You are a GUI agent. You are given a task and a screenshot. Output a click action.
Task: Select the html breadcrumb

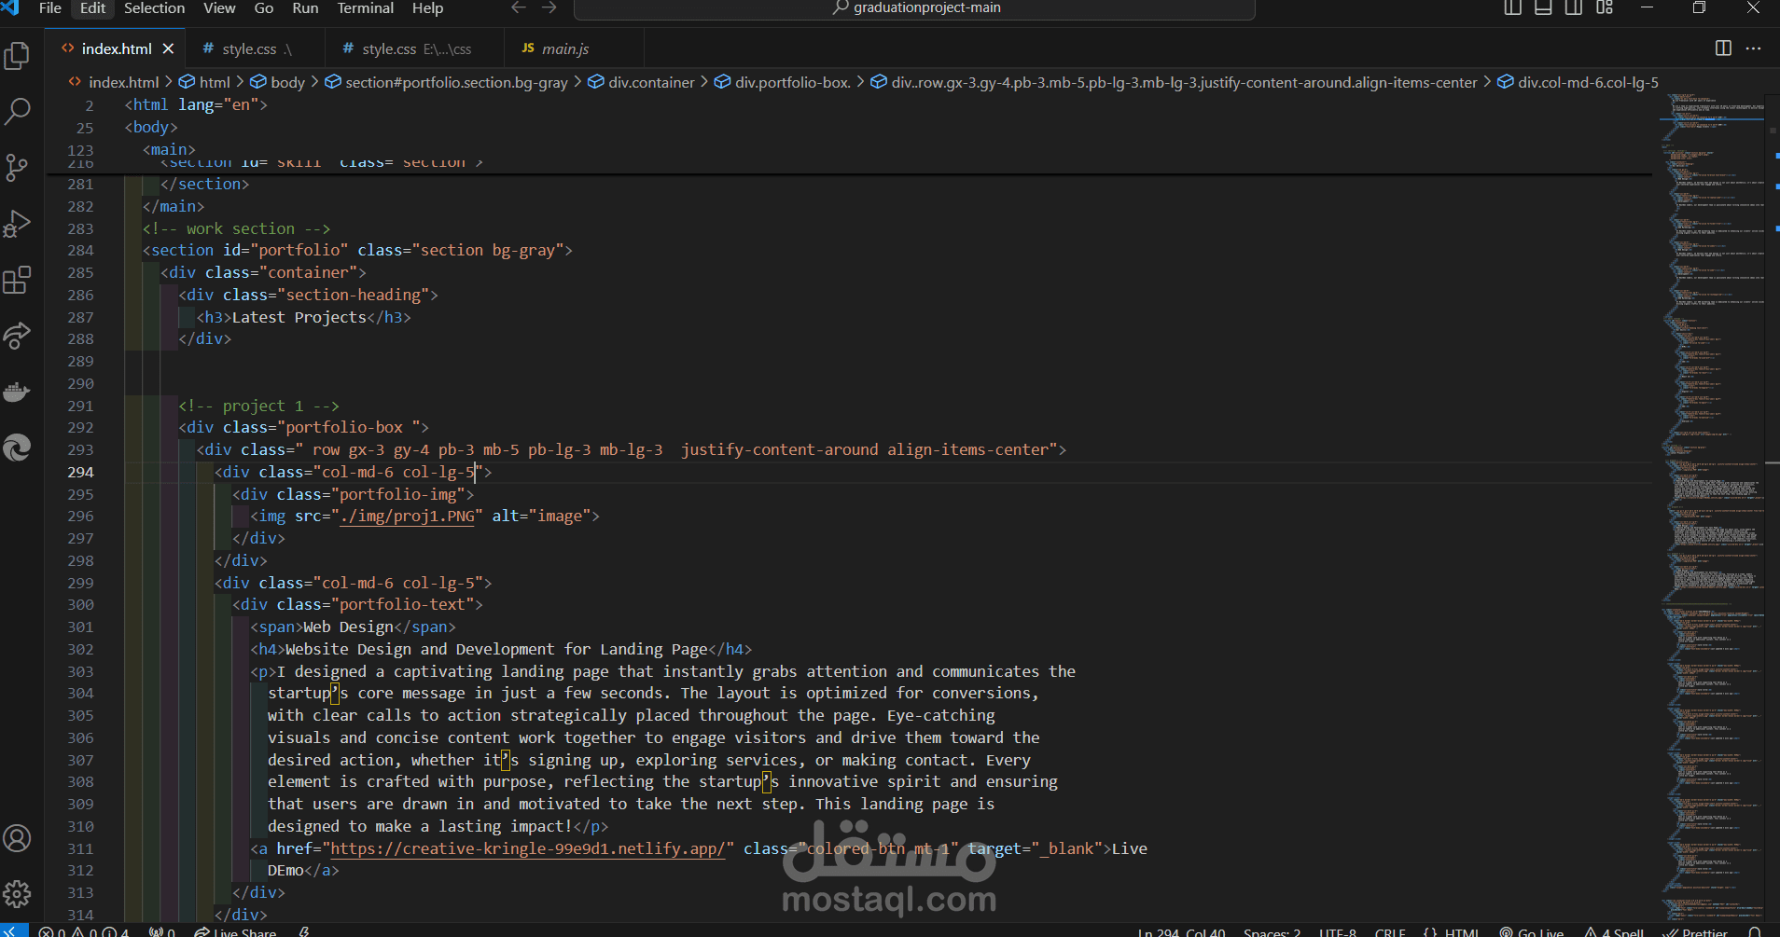tap(205, 82)
